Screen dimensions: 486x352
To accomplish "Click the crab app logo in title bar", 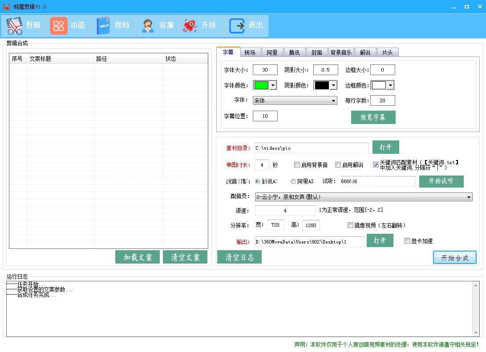I will pyautogui.click(x=6, y=7).
